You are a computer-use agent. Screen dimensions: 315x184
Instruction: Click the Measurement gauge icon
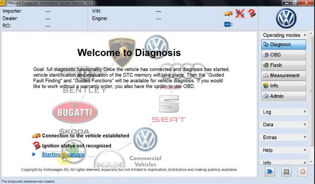point(266,75)
